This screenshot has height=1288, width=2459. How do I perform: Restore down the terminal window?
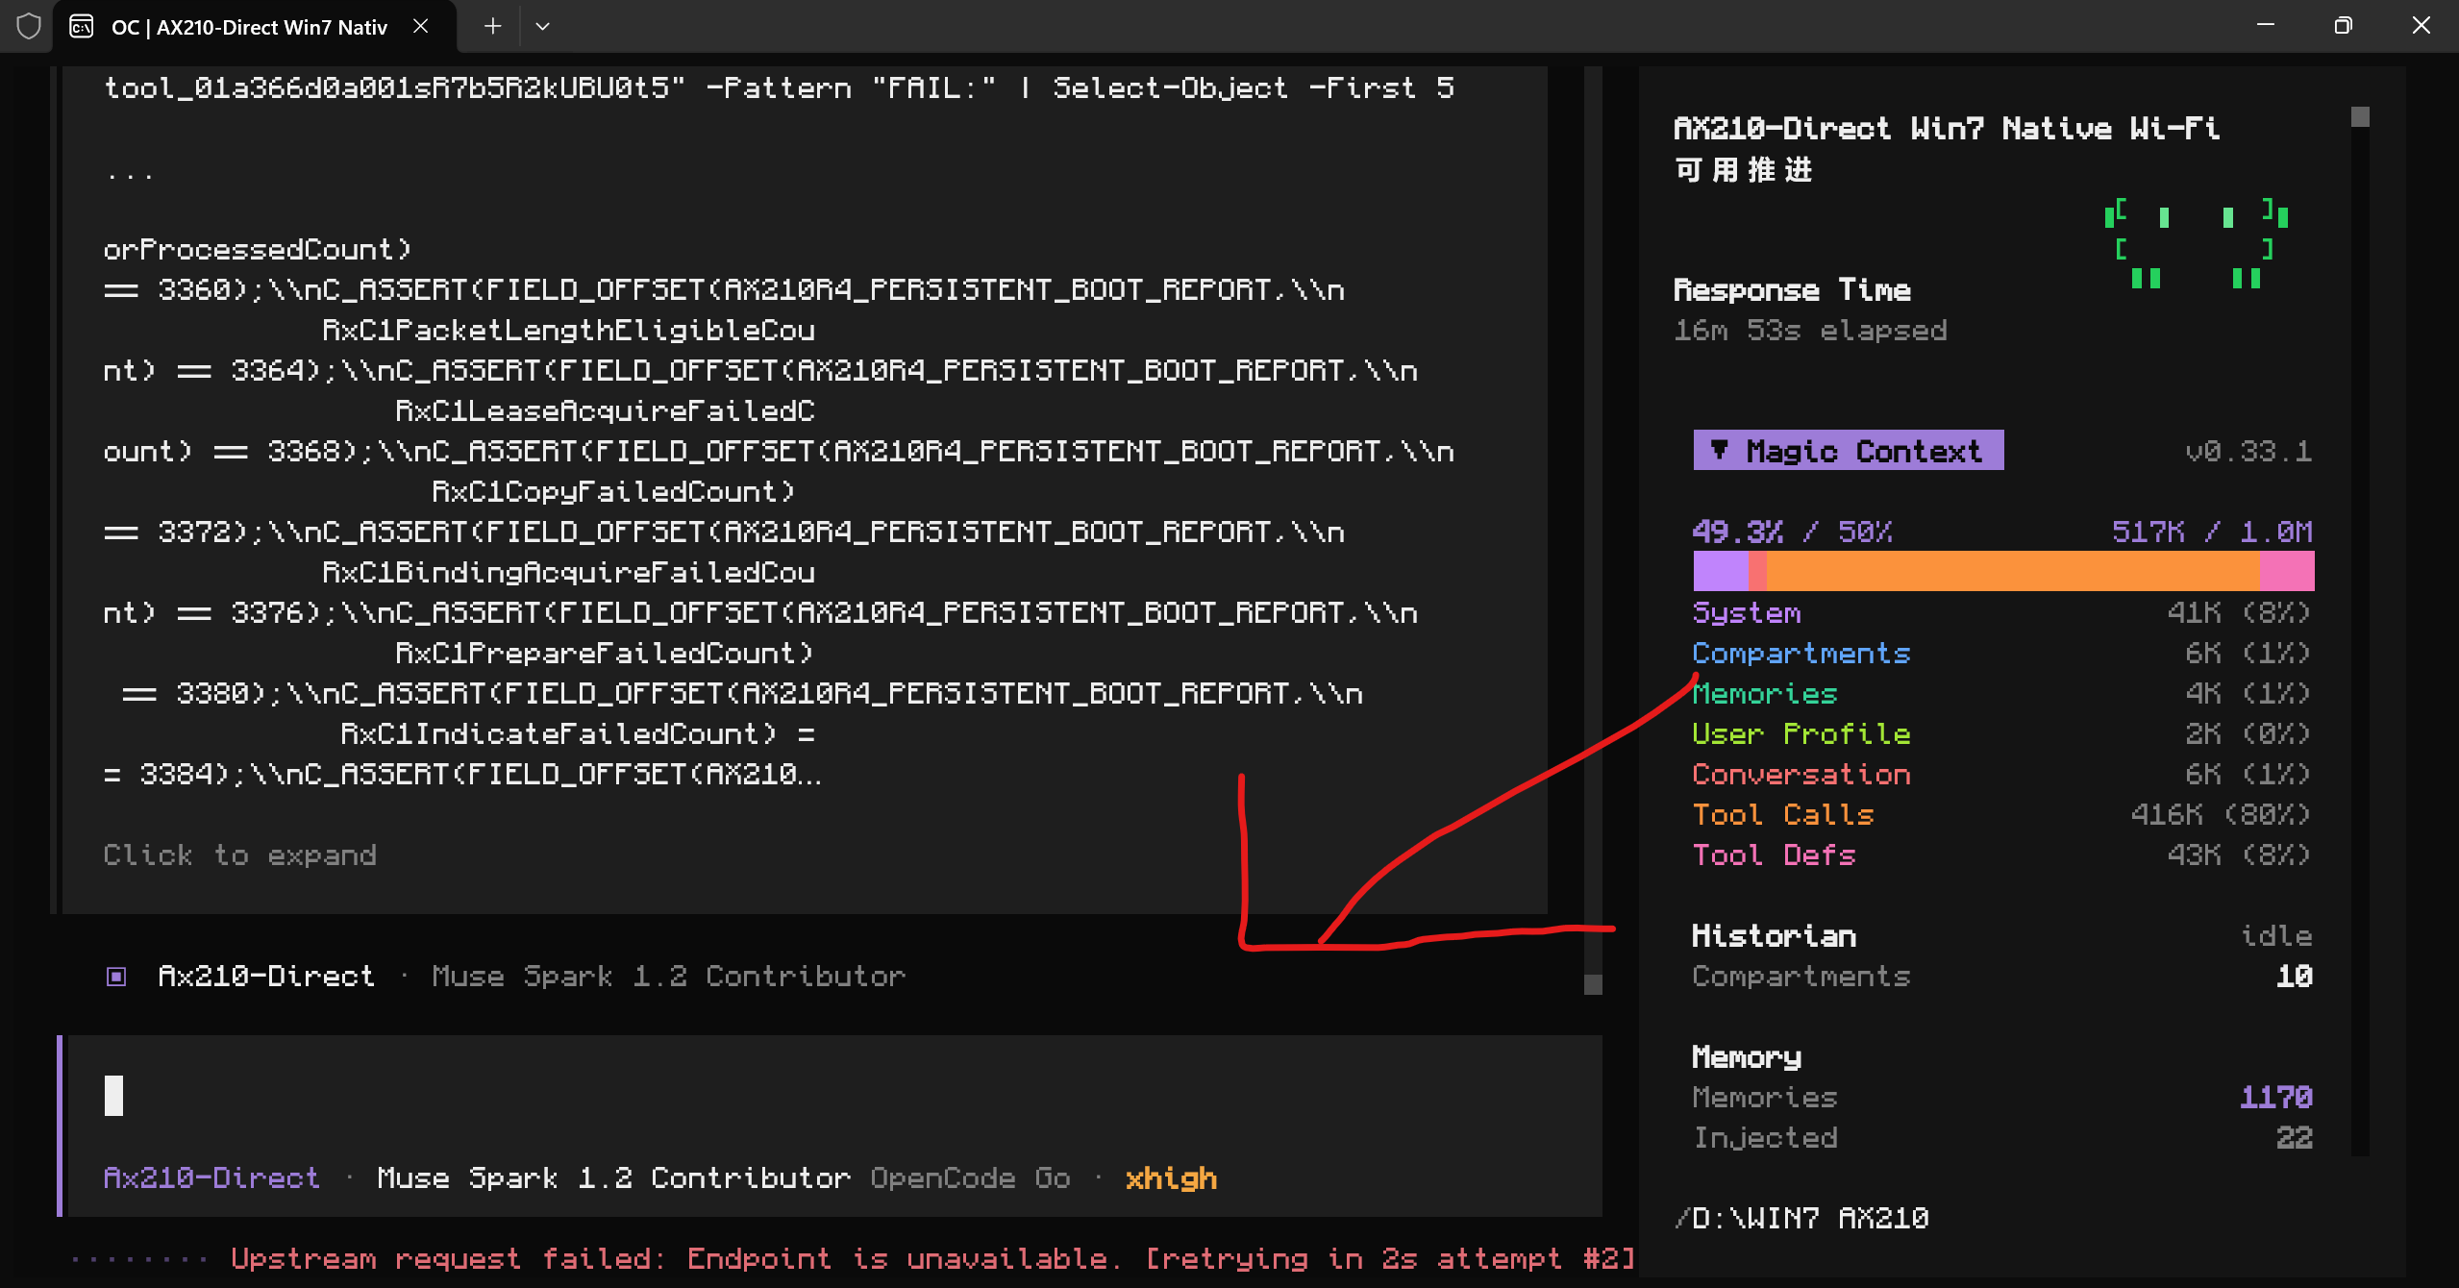pos(2344,26)
